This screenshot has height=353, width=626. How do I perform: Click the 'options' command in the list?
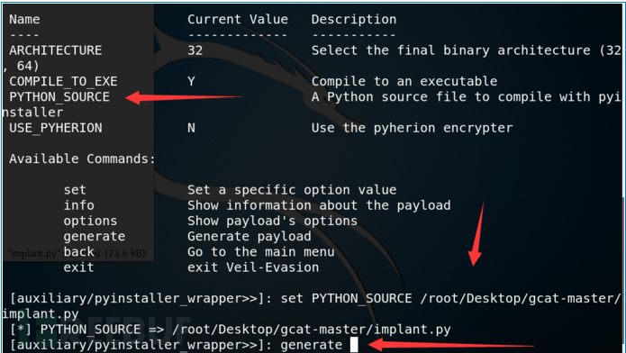90,222
